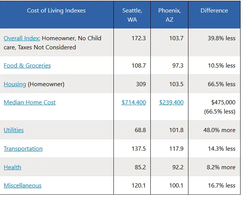
Task: Click the Phoenix, AZ column header
Action: point(169,15)
